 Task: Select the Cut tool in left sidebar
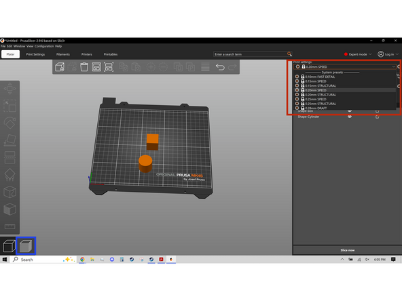(x=10, y=157)
